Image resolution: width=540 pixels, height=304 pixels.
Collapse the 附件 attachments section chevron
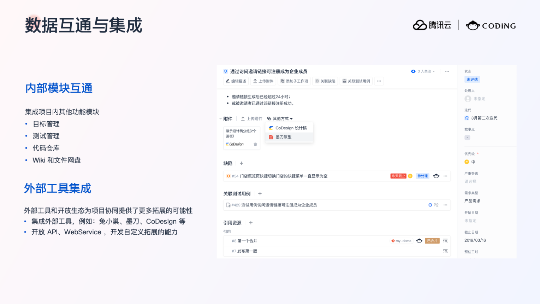[x=220, y=119]
